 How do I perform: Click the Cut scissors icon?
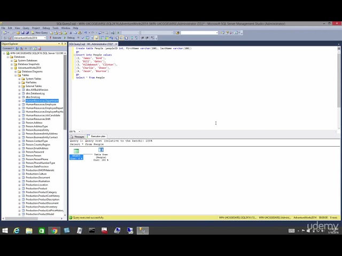point(71,33)
